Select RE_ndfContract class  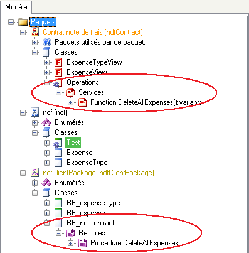pyautogui.click(x=90, y=223)
